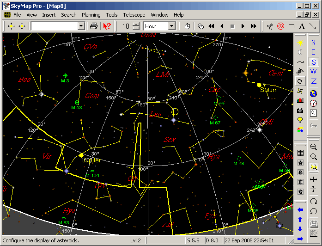
Task: Toggle Moon display icon
Action: click(x=300, y=52)
